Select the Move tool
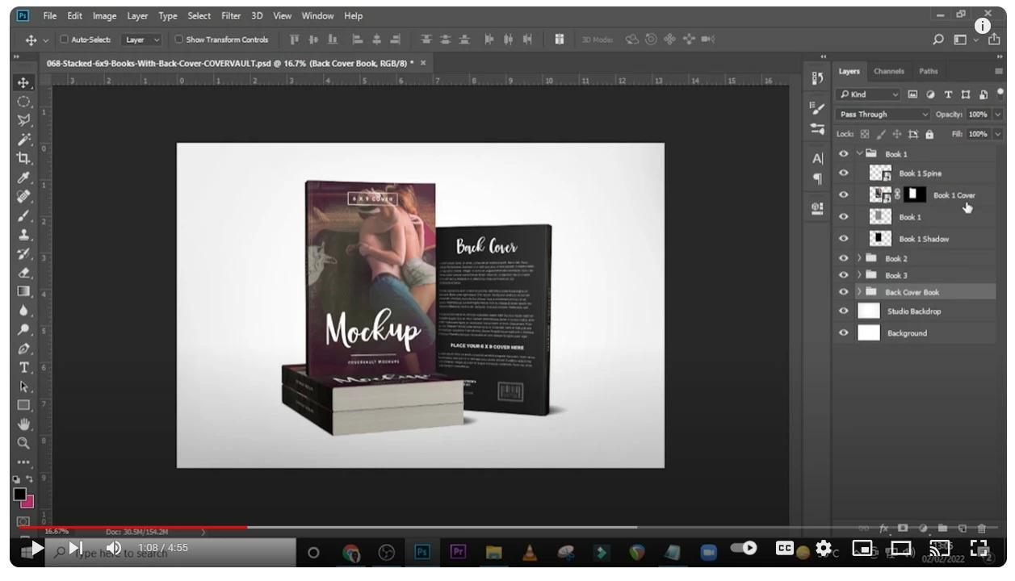 (x=23, y=83)
